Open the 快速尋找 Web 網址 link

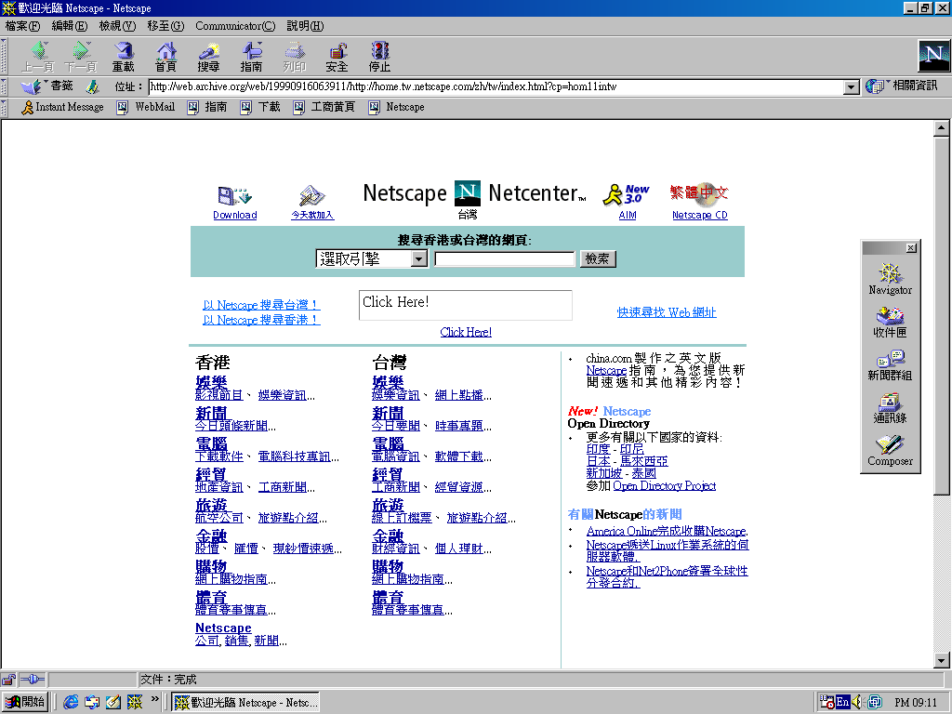667,312
